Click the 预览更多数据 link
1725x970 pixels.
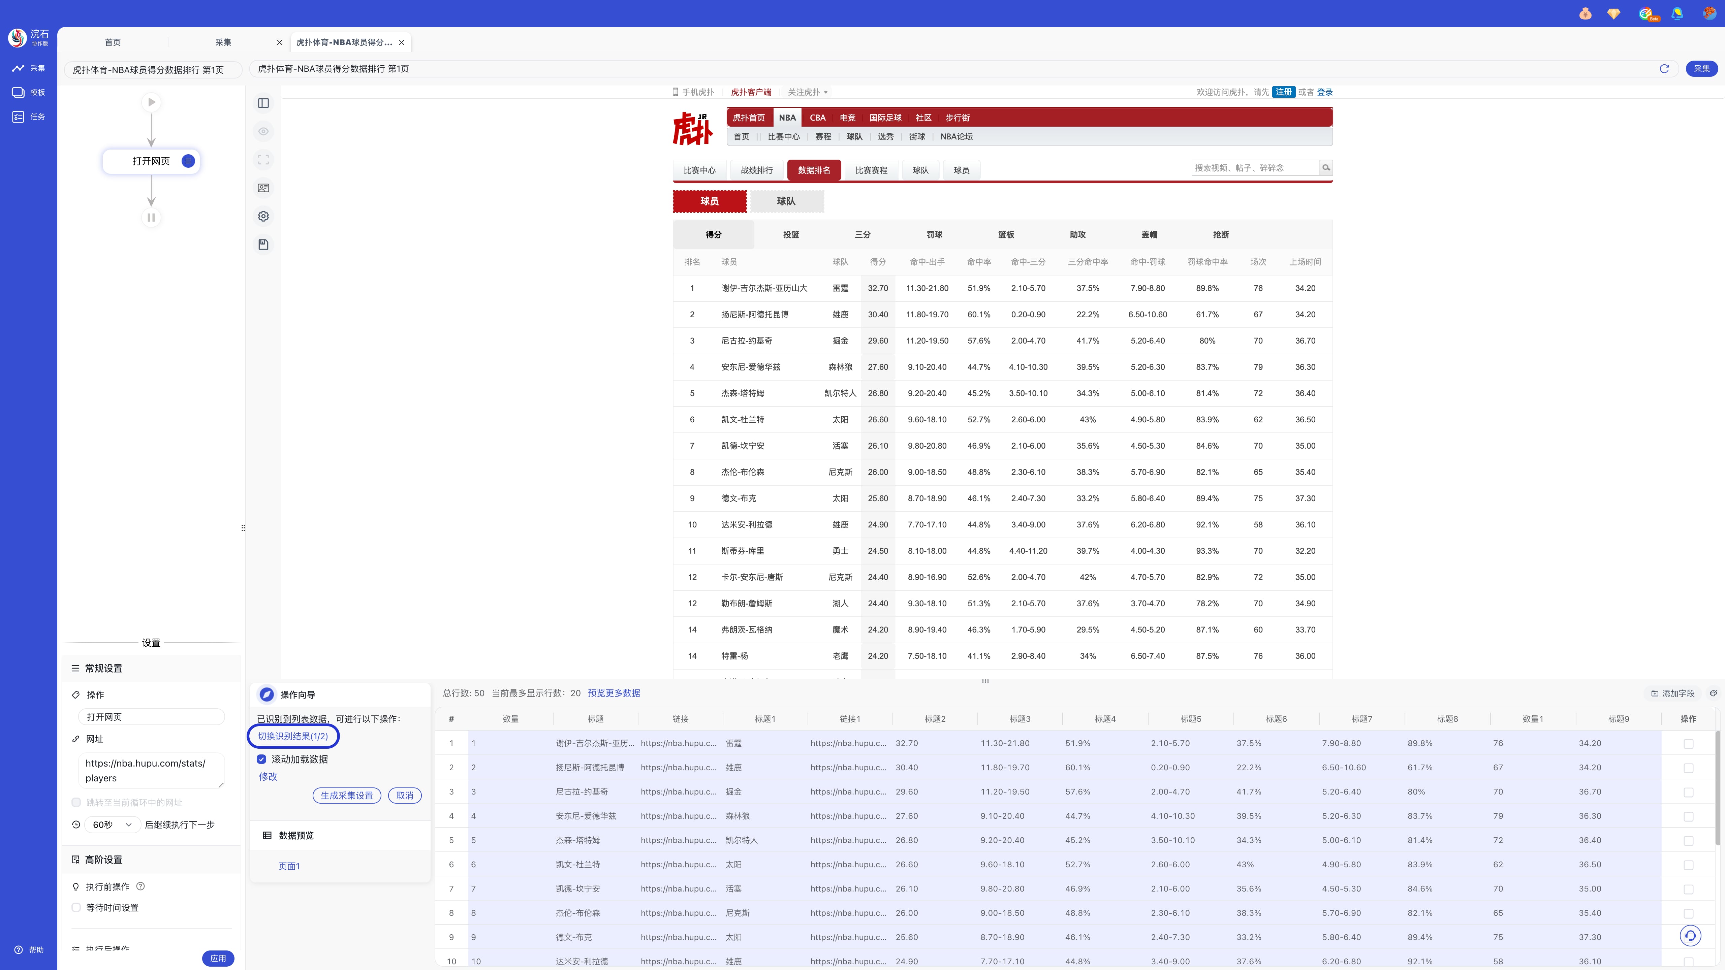pyautogui.click(x=614, y=693)
